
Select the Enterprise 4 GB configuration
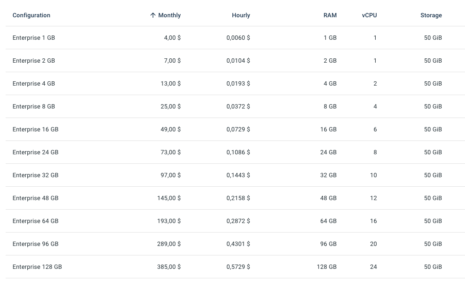(x=34, y=84)
